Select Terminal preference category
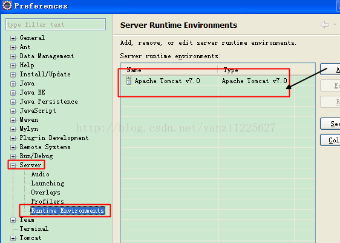The width and height of the screenshot is (340, 243). pos(34,228)
